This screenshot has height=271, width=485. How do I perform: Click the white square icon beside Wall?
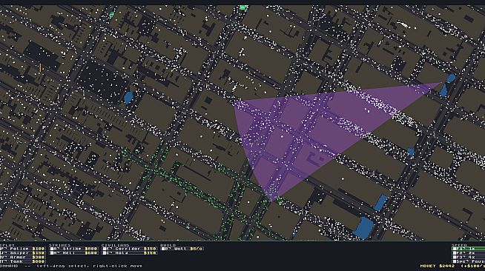(163, 249)
